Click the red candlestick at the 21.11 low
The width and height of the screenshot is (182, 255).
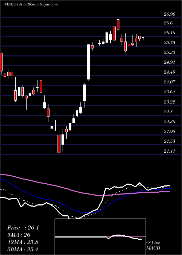(59, 144)
